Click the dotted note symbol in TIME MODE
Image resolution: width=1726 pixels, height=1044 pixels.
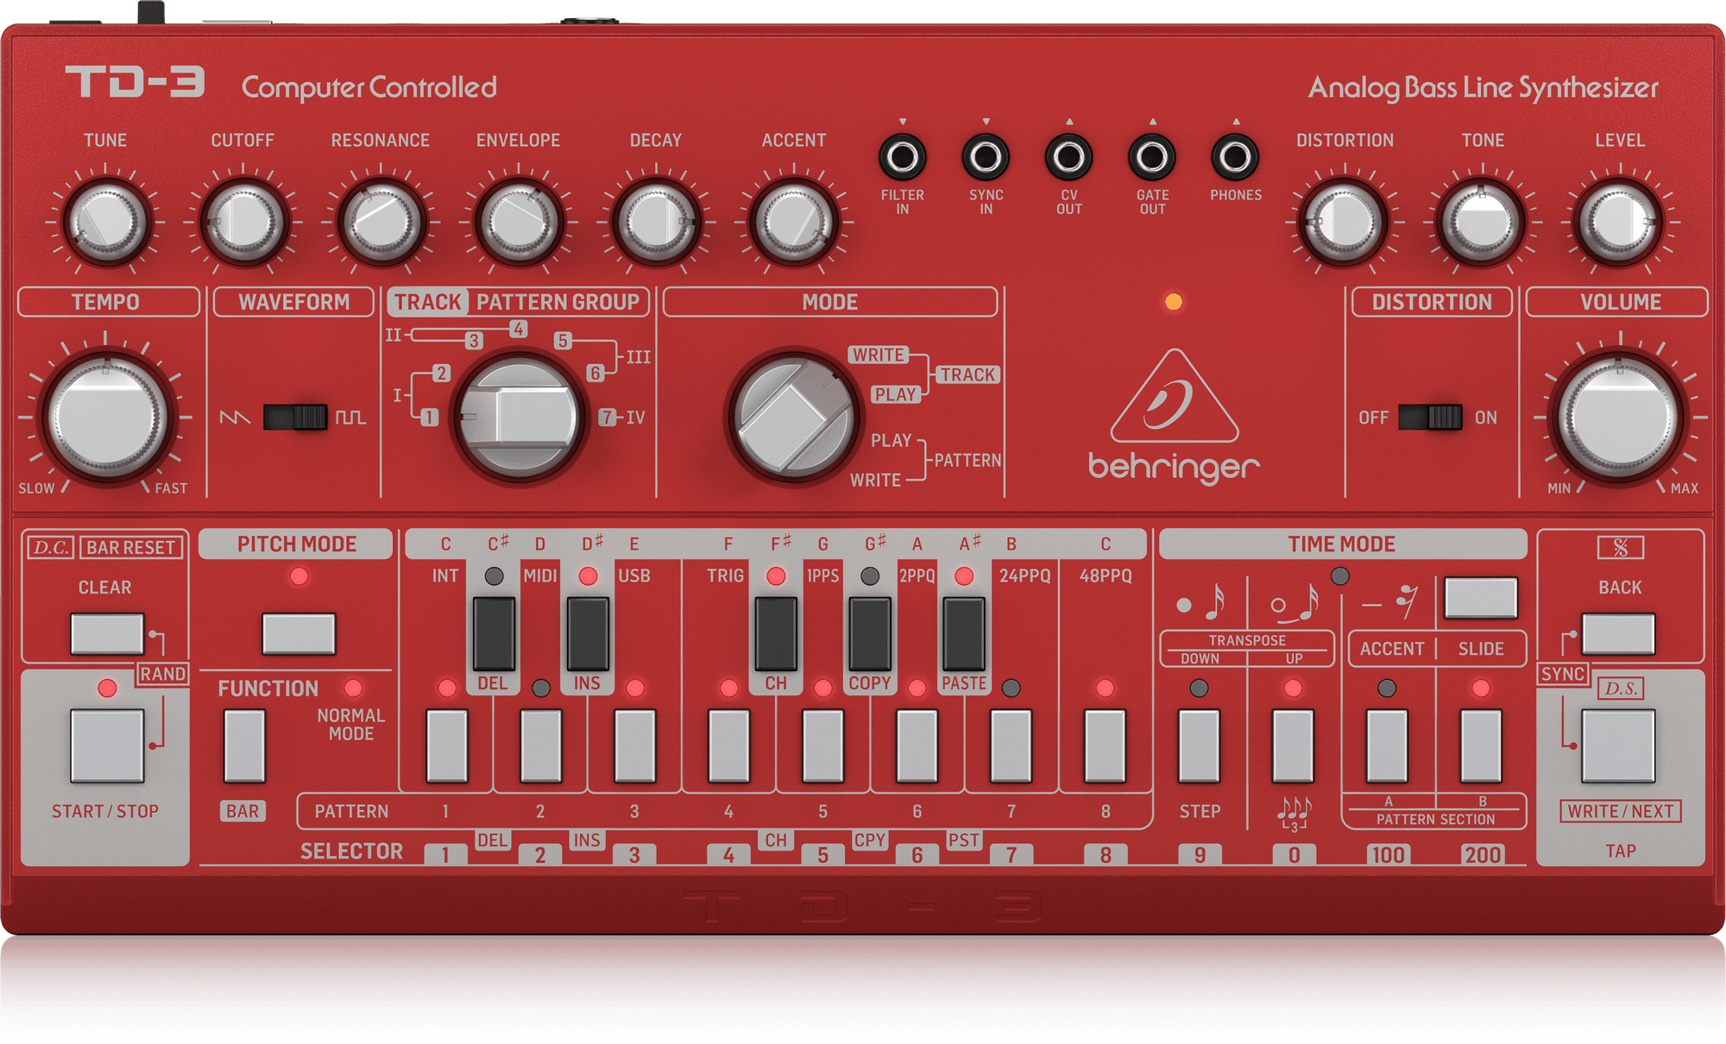pos(1202,601)
